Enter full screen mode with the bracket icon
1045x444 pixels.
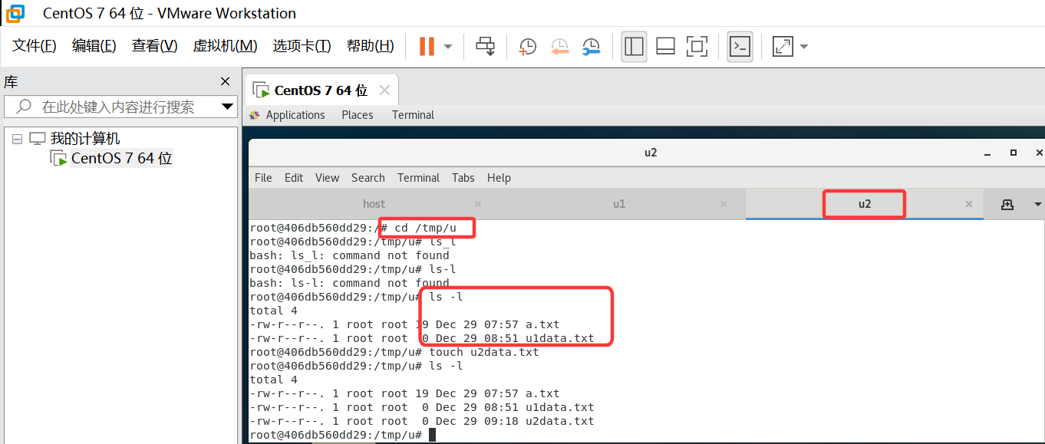(697, 46)
